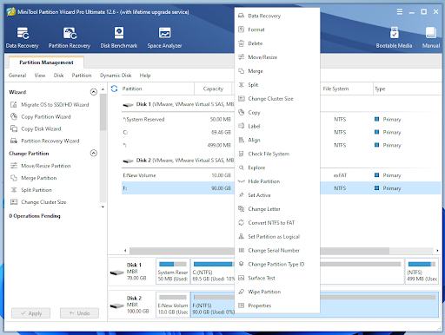Choose Change Partition Type ID
This screenshot has height=335, width=445.
[x=277, y=264]
